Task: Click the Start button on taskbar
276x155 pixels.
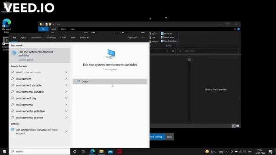Action: [x=4, y=151]
